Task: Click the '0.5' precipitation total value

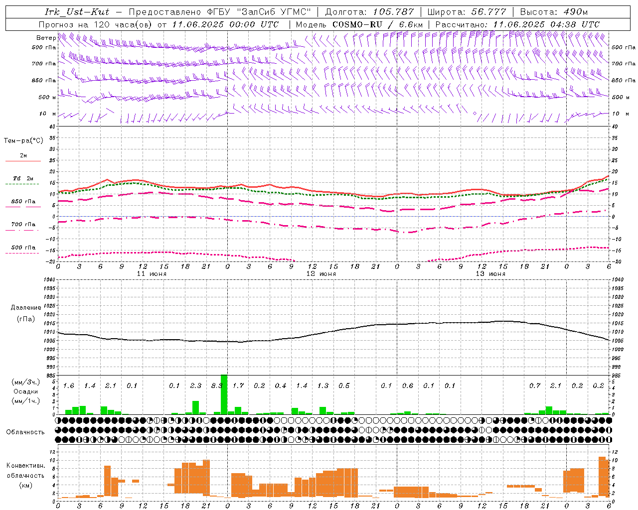Action: [x=344, y=386]
